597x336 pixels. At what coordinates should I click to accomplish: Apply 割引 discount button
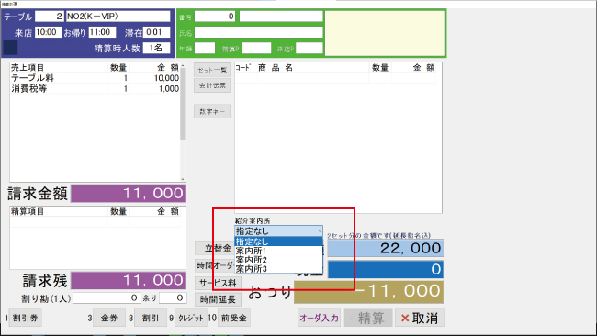pos(151,318)
